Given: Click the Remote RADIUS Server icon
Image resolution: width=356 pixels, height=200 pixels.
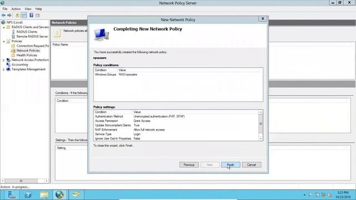Looking at the screenshot, I should coord(13,37).
